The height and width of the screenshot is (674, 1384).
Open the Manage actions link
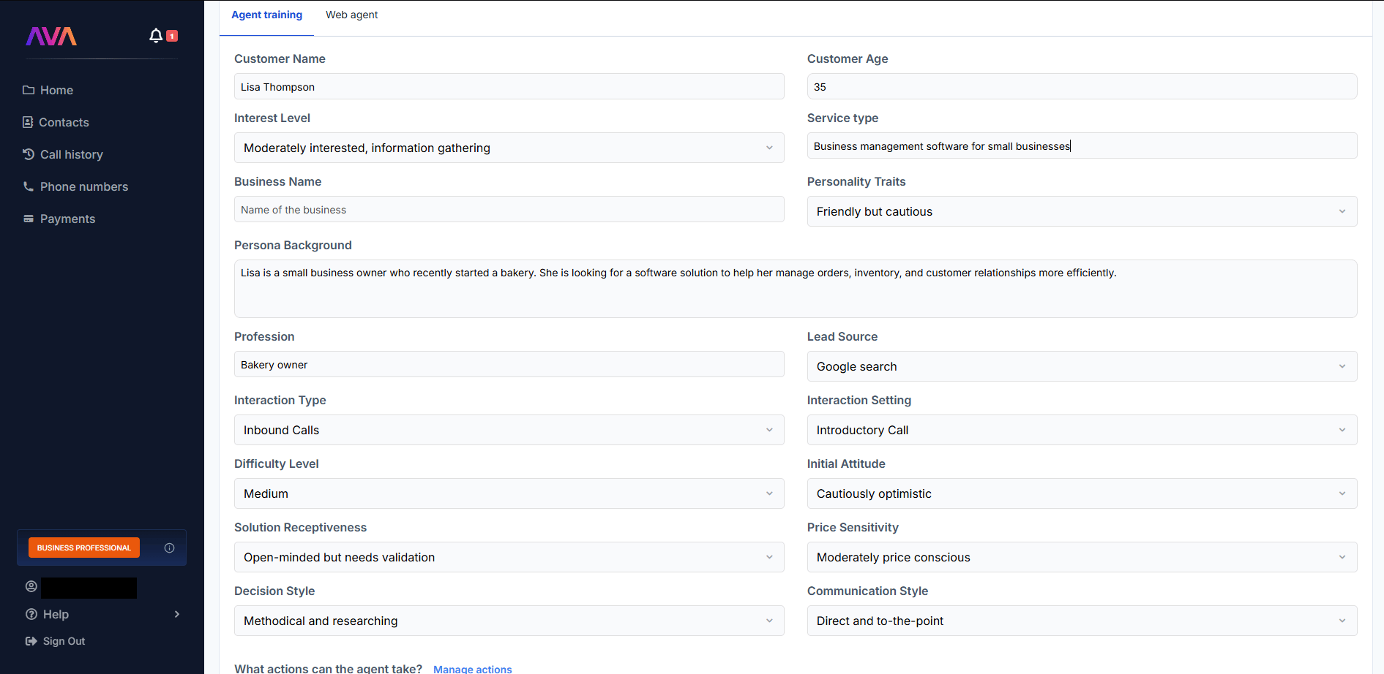click(473, 669)
